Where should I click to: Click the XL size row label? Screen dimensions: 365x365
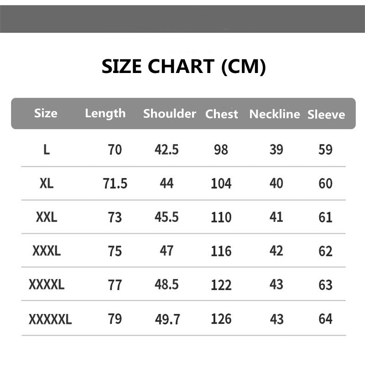point(47,183)
